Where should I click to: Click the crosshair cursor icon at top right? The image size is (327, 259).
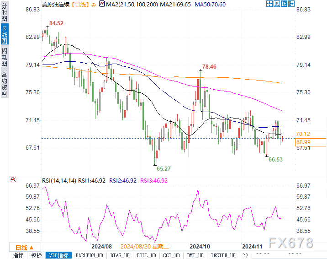pos(269,4)
